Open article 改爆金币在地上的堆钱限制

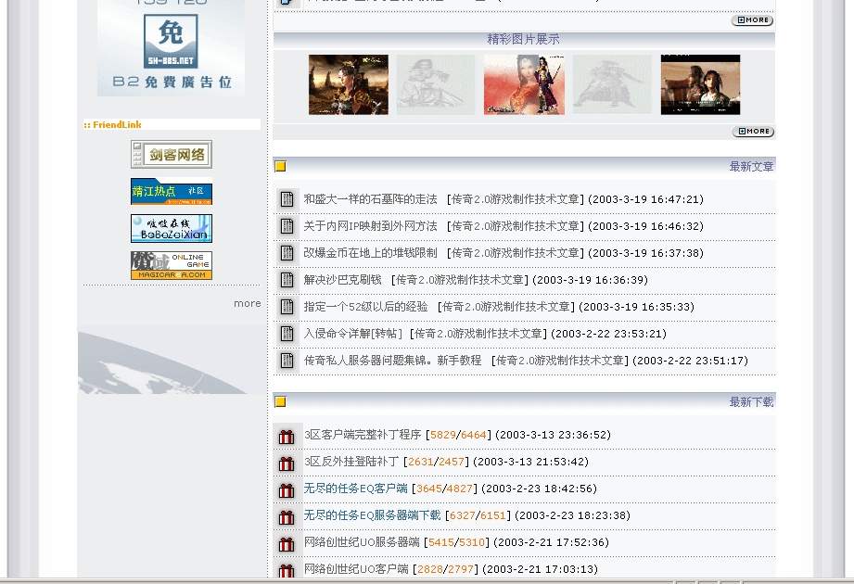pos(370,253)
